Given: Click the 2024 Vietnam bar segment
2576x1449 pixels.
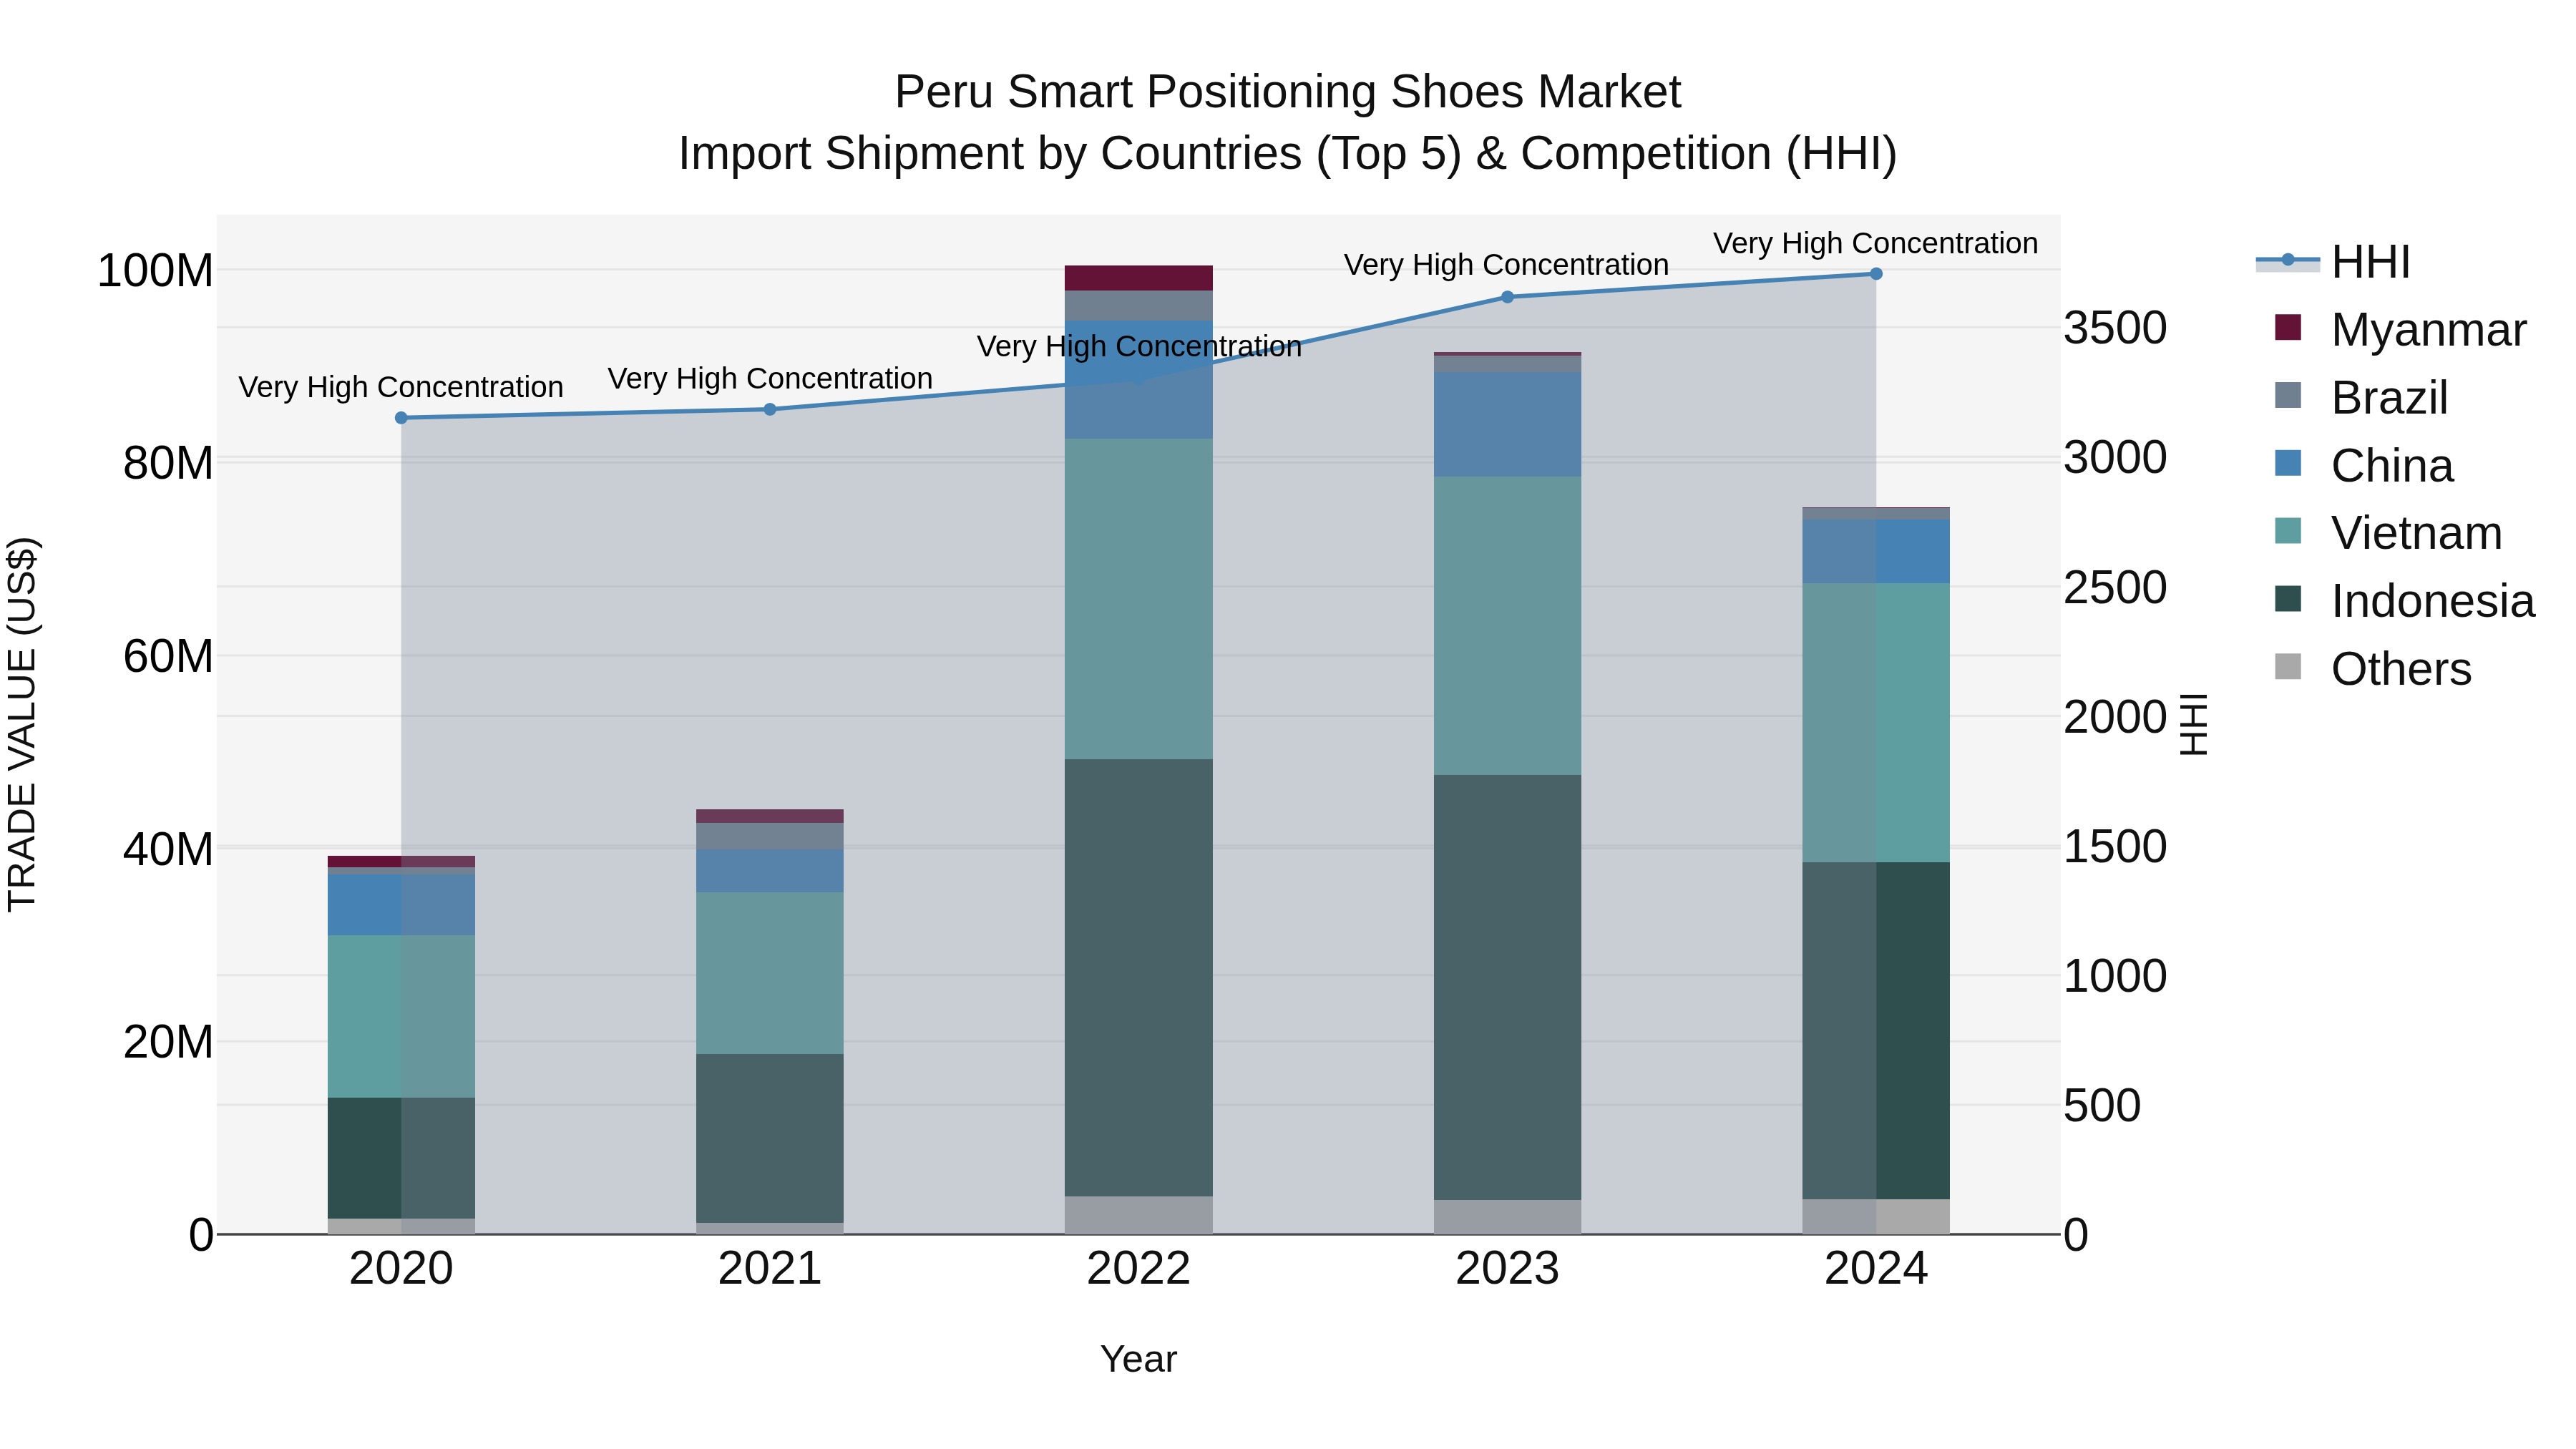Looking at the screenshot, I should (x=1876, y=723).
